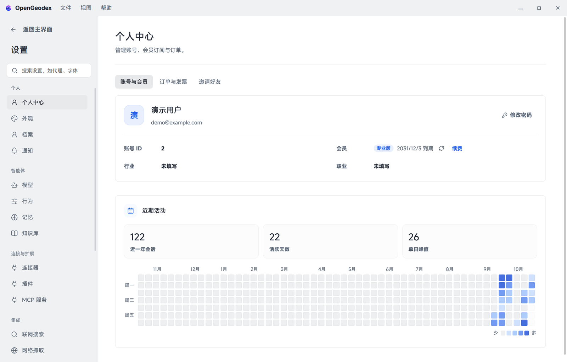The width and height of the screenshot is (567, 362).
Task: Switch to the 订单与发票 tab
Action: coord(173,82)
